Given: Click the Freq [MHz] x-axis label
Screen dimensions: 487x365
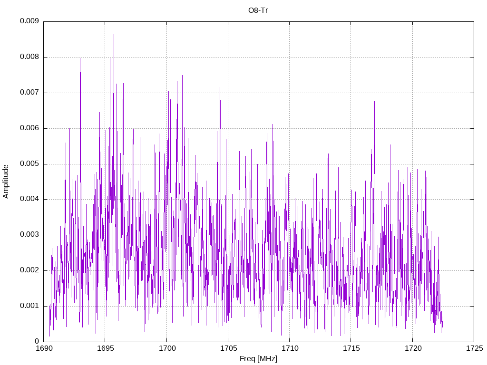Looking at the screenshot, I should pyautogui.click(x=258, y=359).
